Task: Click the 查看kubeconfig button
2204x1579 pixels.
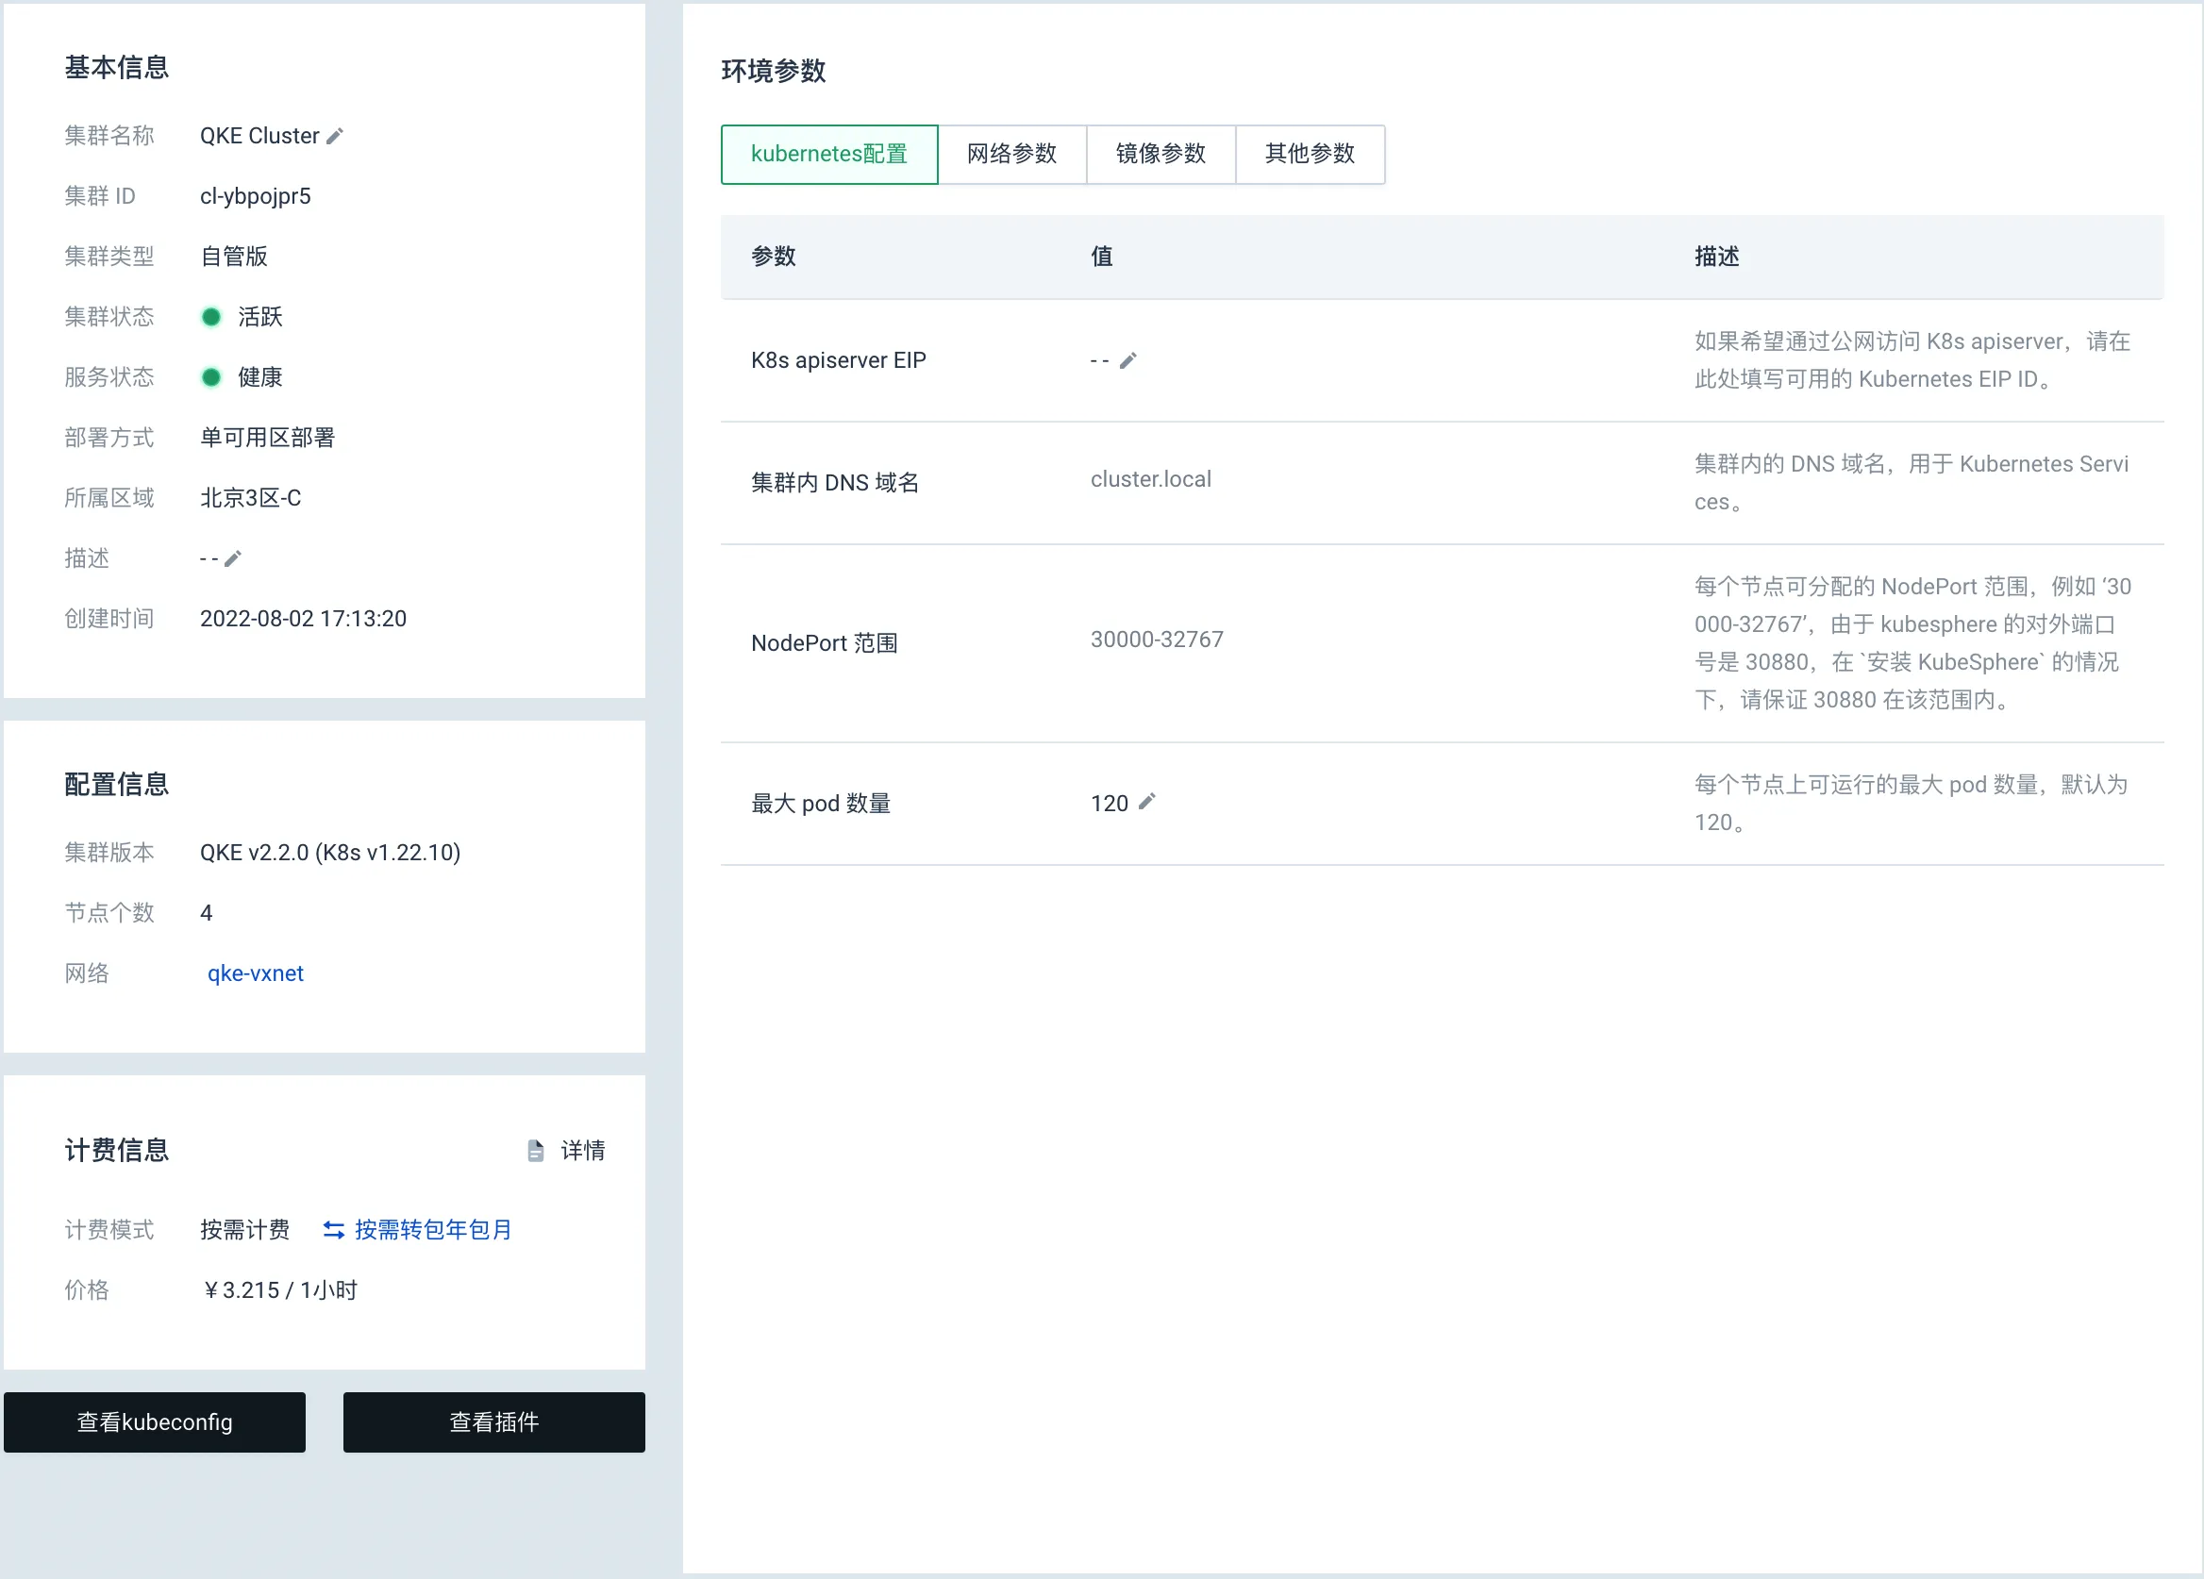Action: (155, 1421)
